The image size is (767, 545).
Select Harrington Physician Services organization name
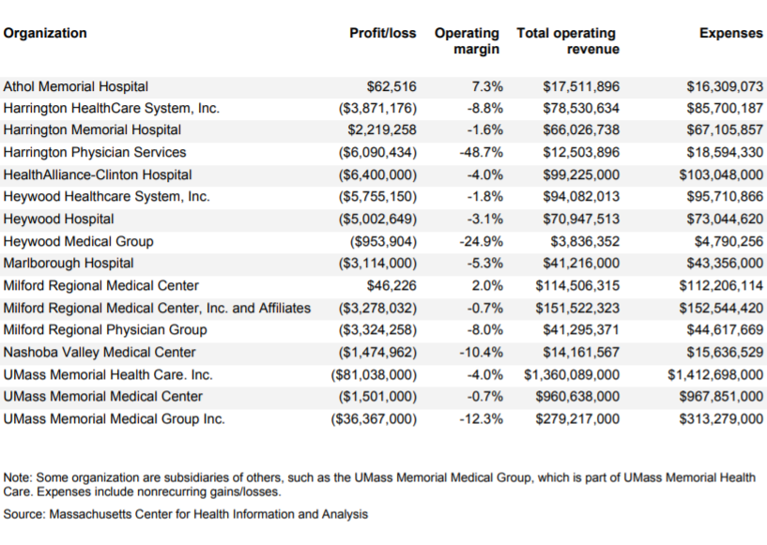(95, 152)
